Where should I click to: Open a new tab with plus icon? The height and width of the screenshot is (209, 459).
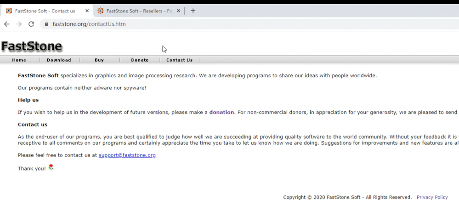click(193, 11)
